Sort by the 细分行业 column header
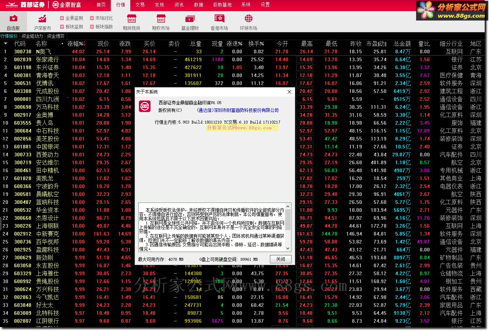This screenshot has width=489, height=331. (x=451, y=44)
